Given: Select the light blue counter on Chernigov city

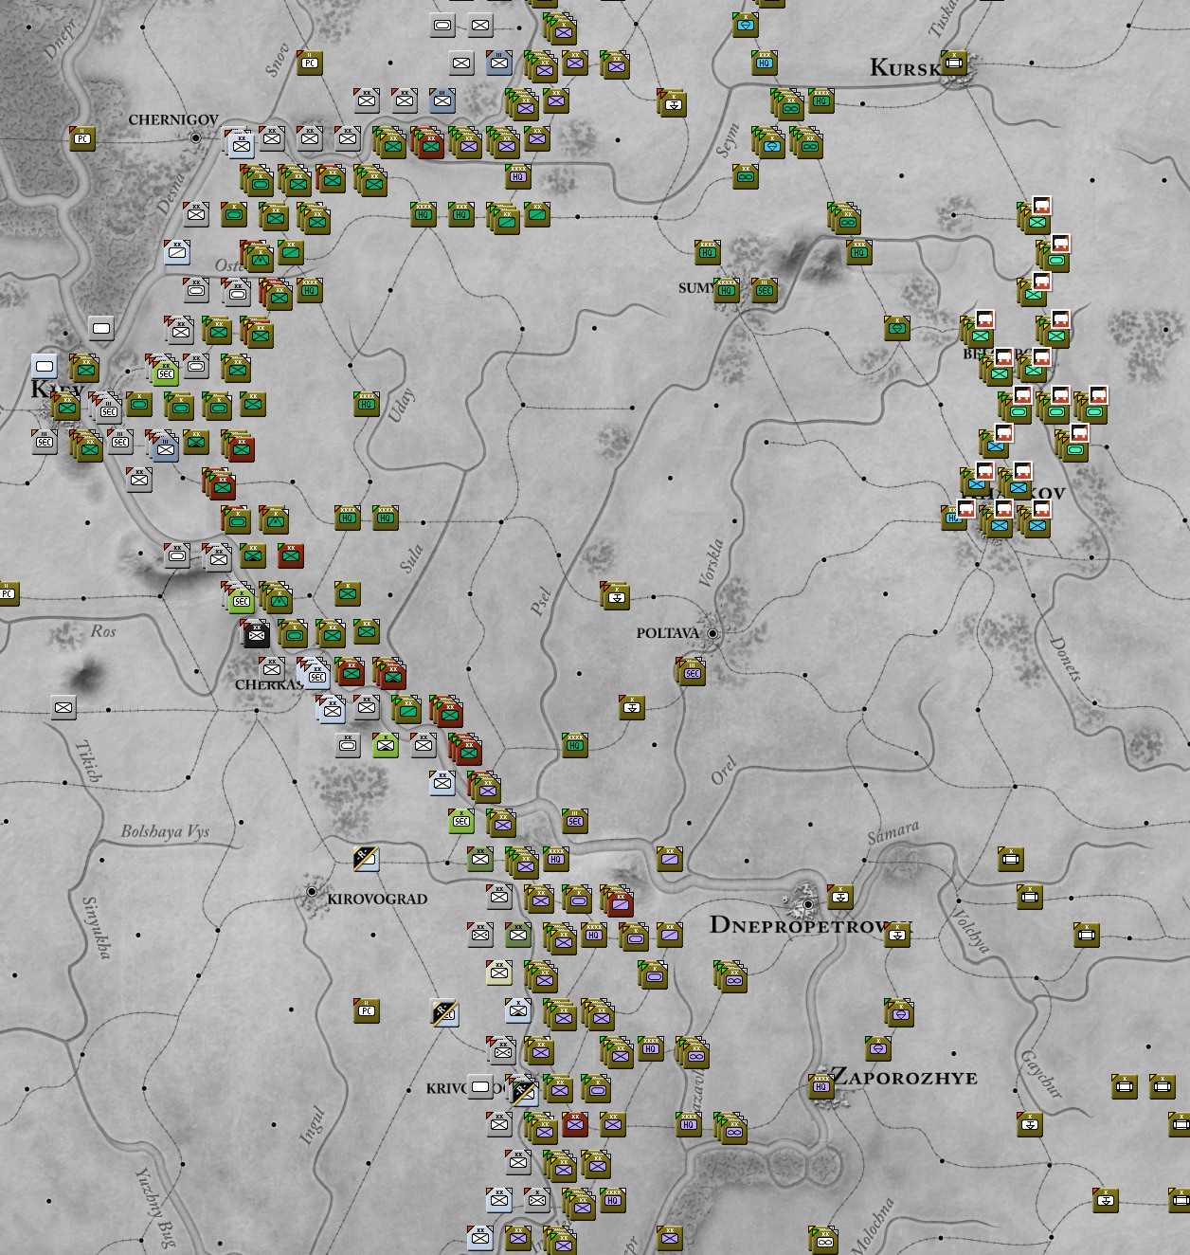Looking at the screenshot, I should pos(241,143).
